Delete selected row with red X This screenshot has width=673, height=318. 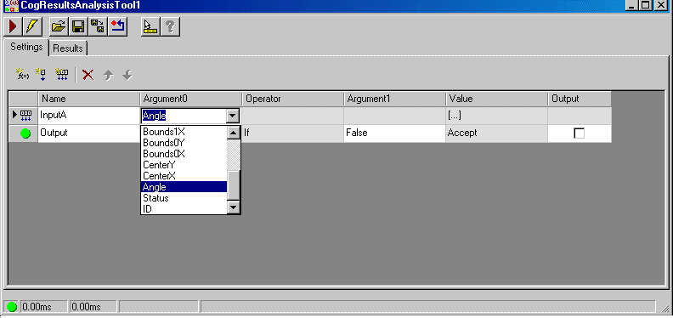(x=88, y=75)
